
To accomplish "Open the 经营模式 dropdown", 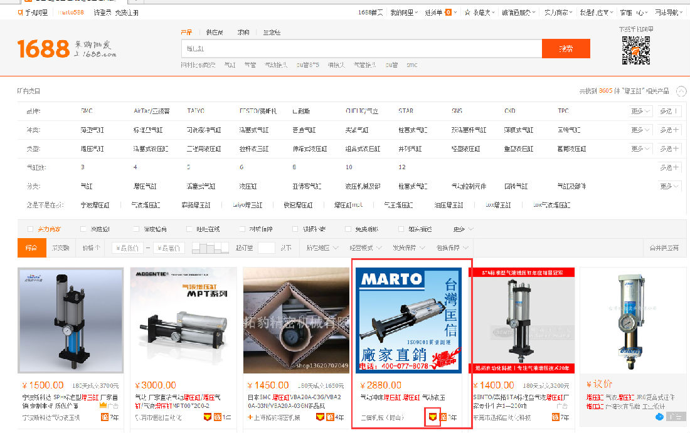I will pos(366,248).
